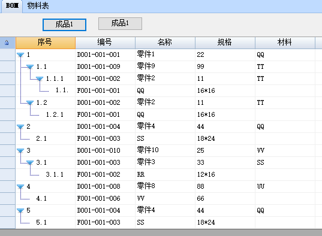This screenshot has height=236, width=322.
Task: Click the 材料 column header
Action: (285, 43)
